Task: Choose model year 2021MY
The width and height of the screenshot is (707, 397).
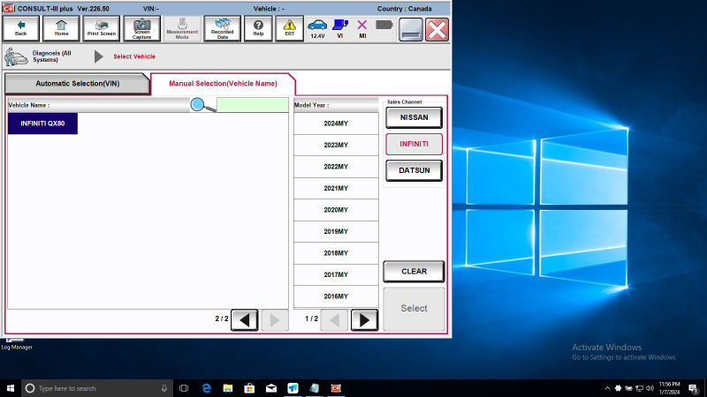Action: point(336,188)
